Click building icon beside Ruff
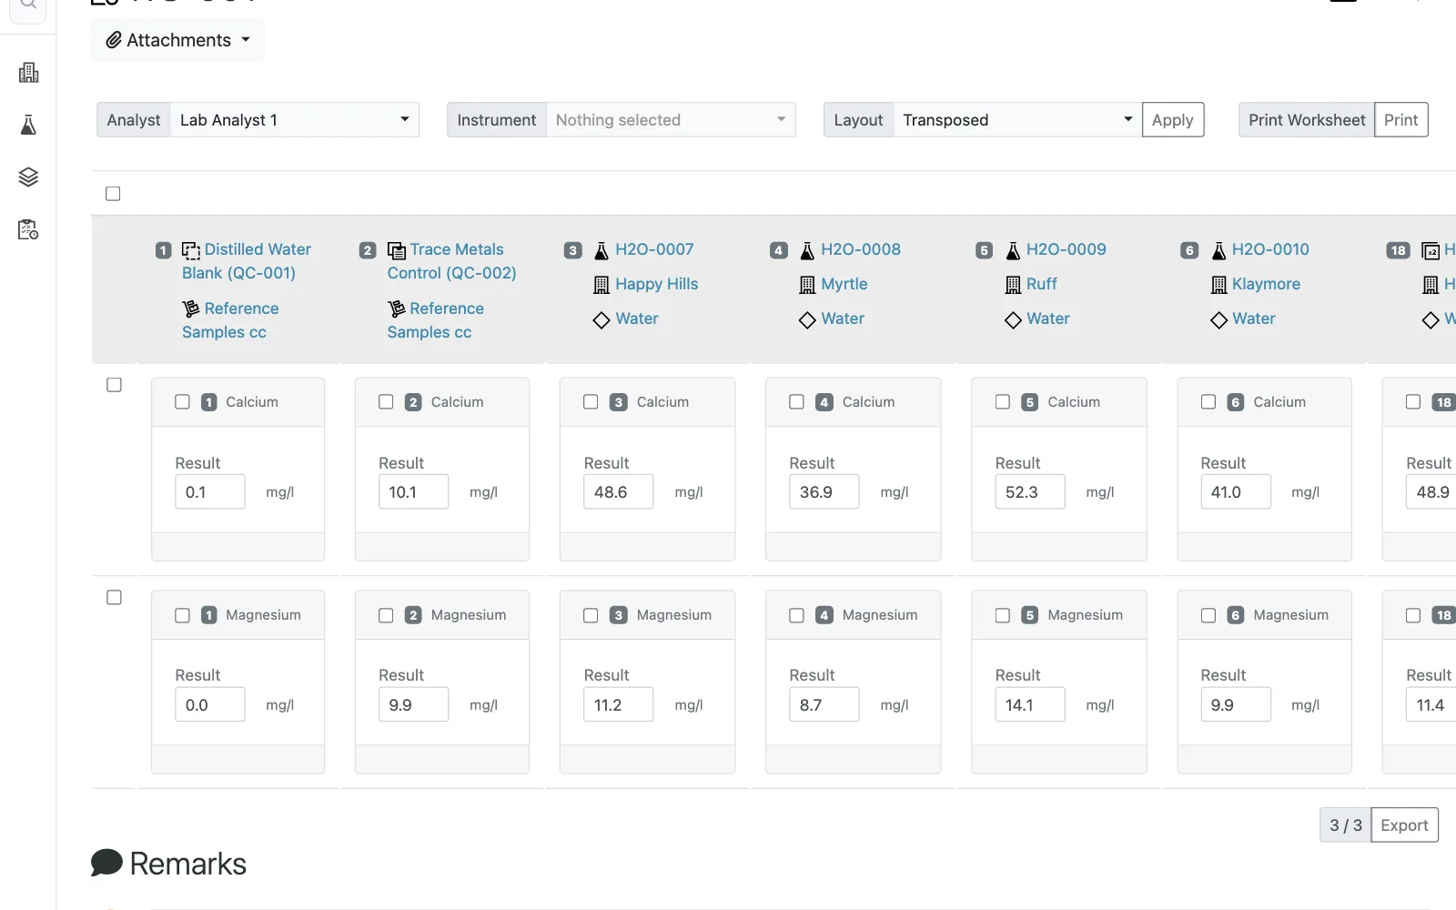 coord(1013,285)
